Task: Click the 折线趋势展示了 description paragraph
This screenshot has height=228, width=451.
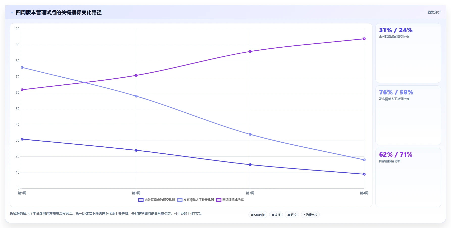Action: (x=106, y=214)
